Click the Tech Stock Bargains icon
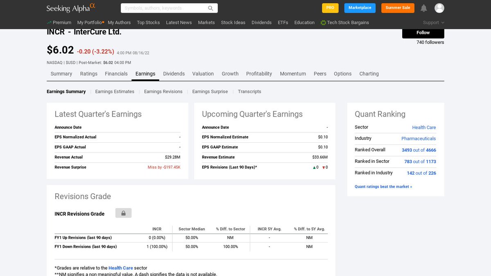Viewport: 491px width, 276px height. tap(323, 22)
